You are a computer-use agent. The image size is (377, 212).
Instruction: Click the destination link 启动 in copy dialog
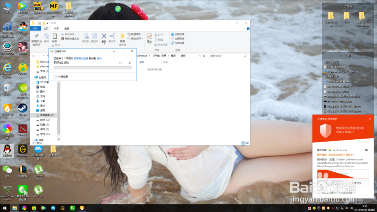click(x=99, y=58)
